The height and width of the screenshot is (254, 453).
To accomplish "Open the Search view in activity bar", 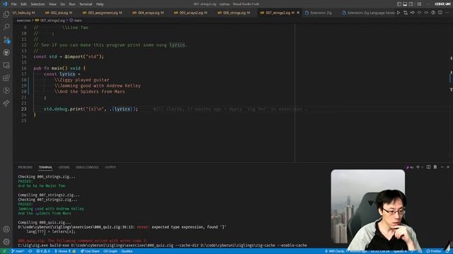I will pyautogui.click(x=6, y=27).
